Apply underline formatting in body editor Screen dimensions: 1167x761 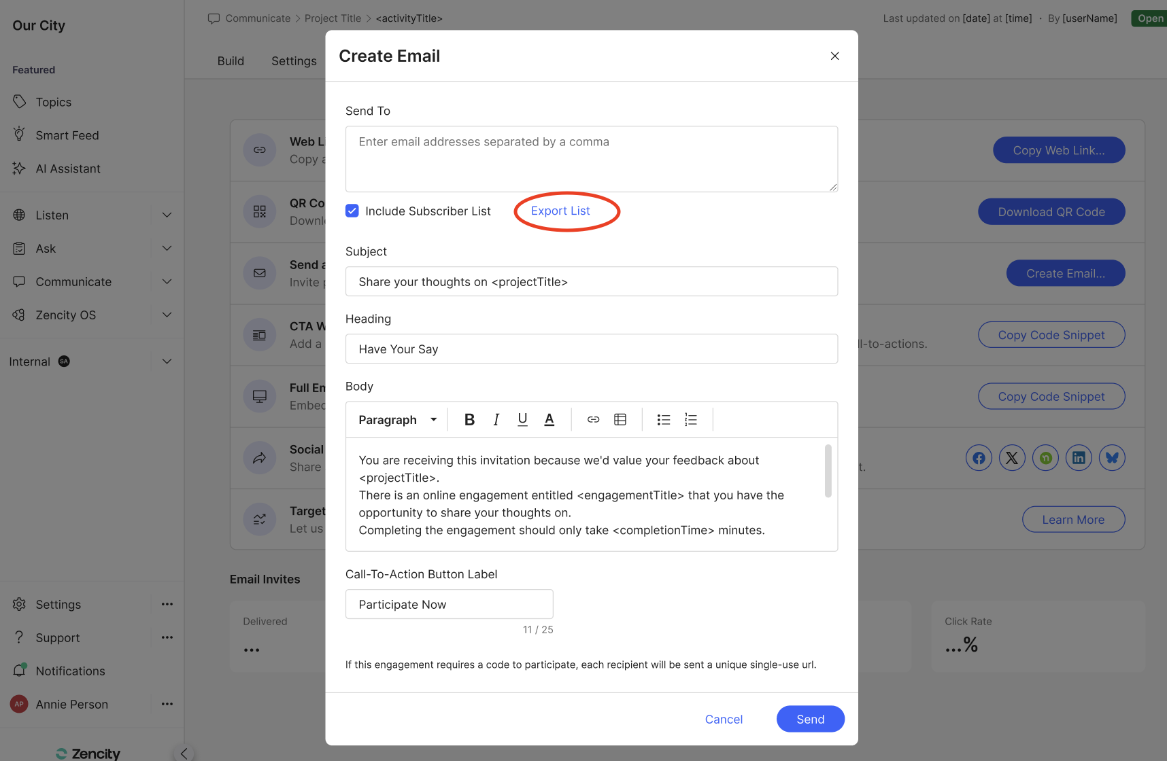click(x=522, y=420)
